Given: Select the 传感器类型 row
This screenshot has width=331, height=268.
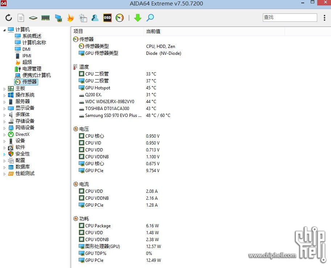Looking at the screenshot, I should [127, 46].
